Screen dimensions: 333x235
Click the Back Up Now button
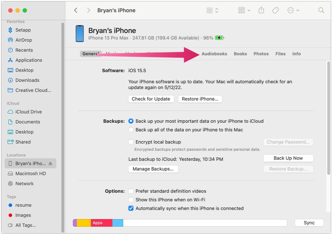[288, 158]
